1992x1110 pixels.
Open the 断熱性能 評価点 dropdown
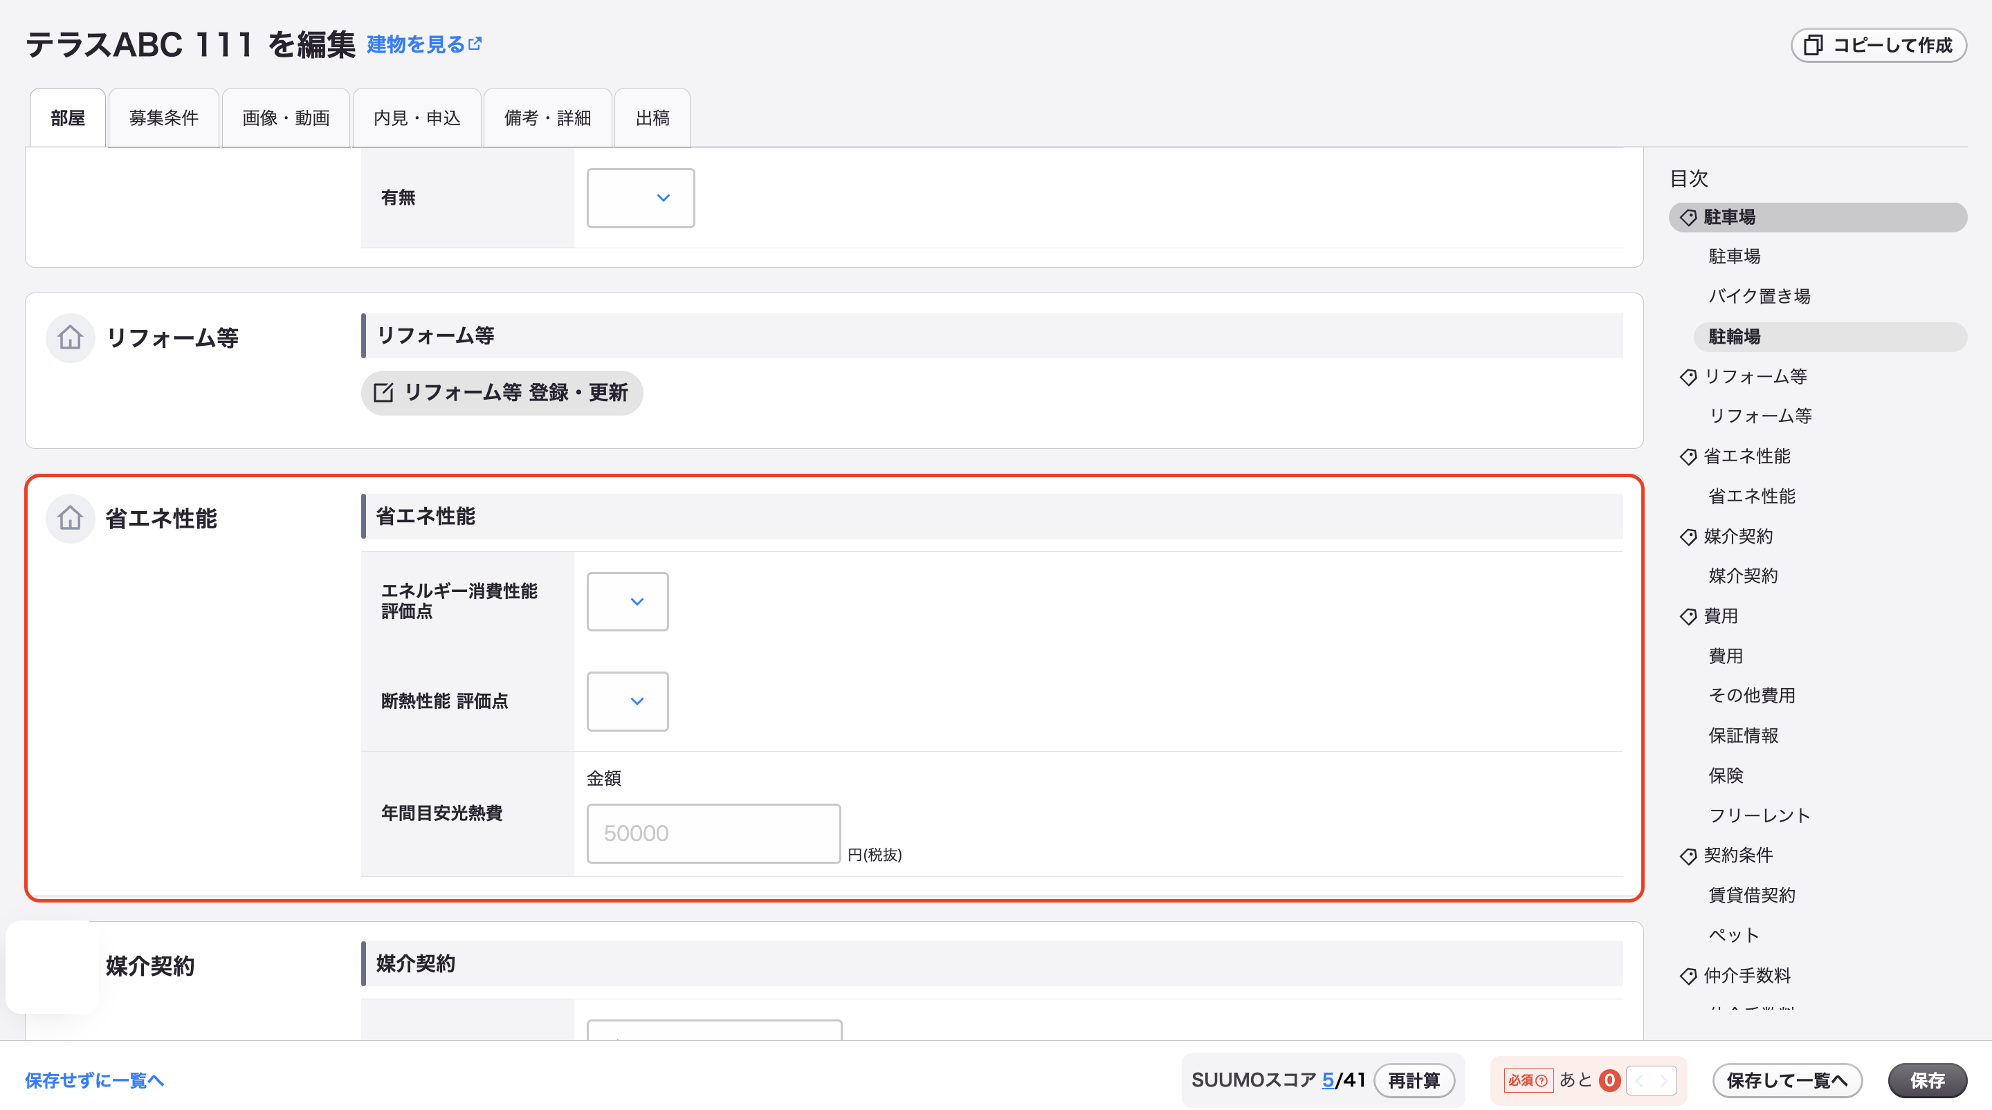[x=627, y=701]
